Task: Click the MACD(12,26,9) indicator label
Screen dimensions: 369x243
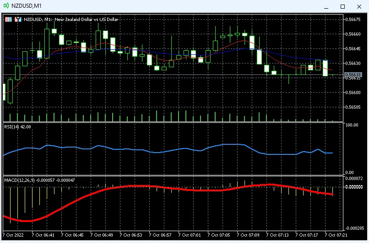Action: [x=39, y=180]
